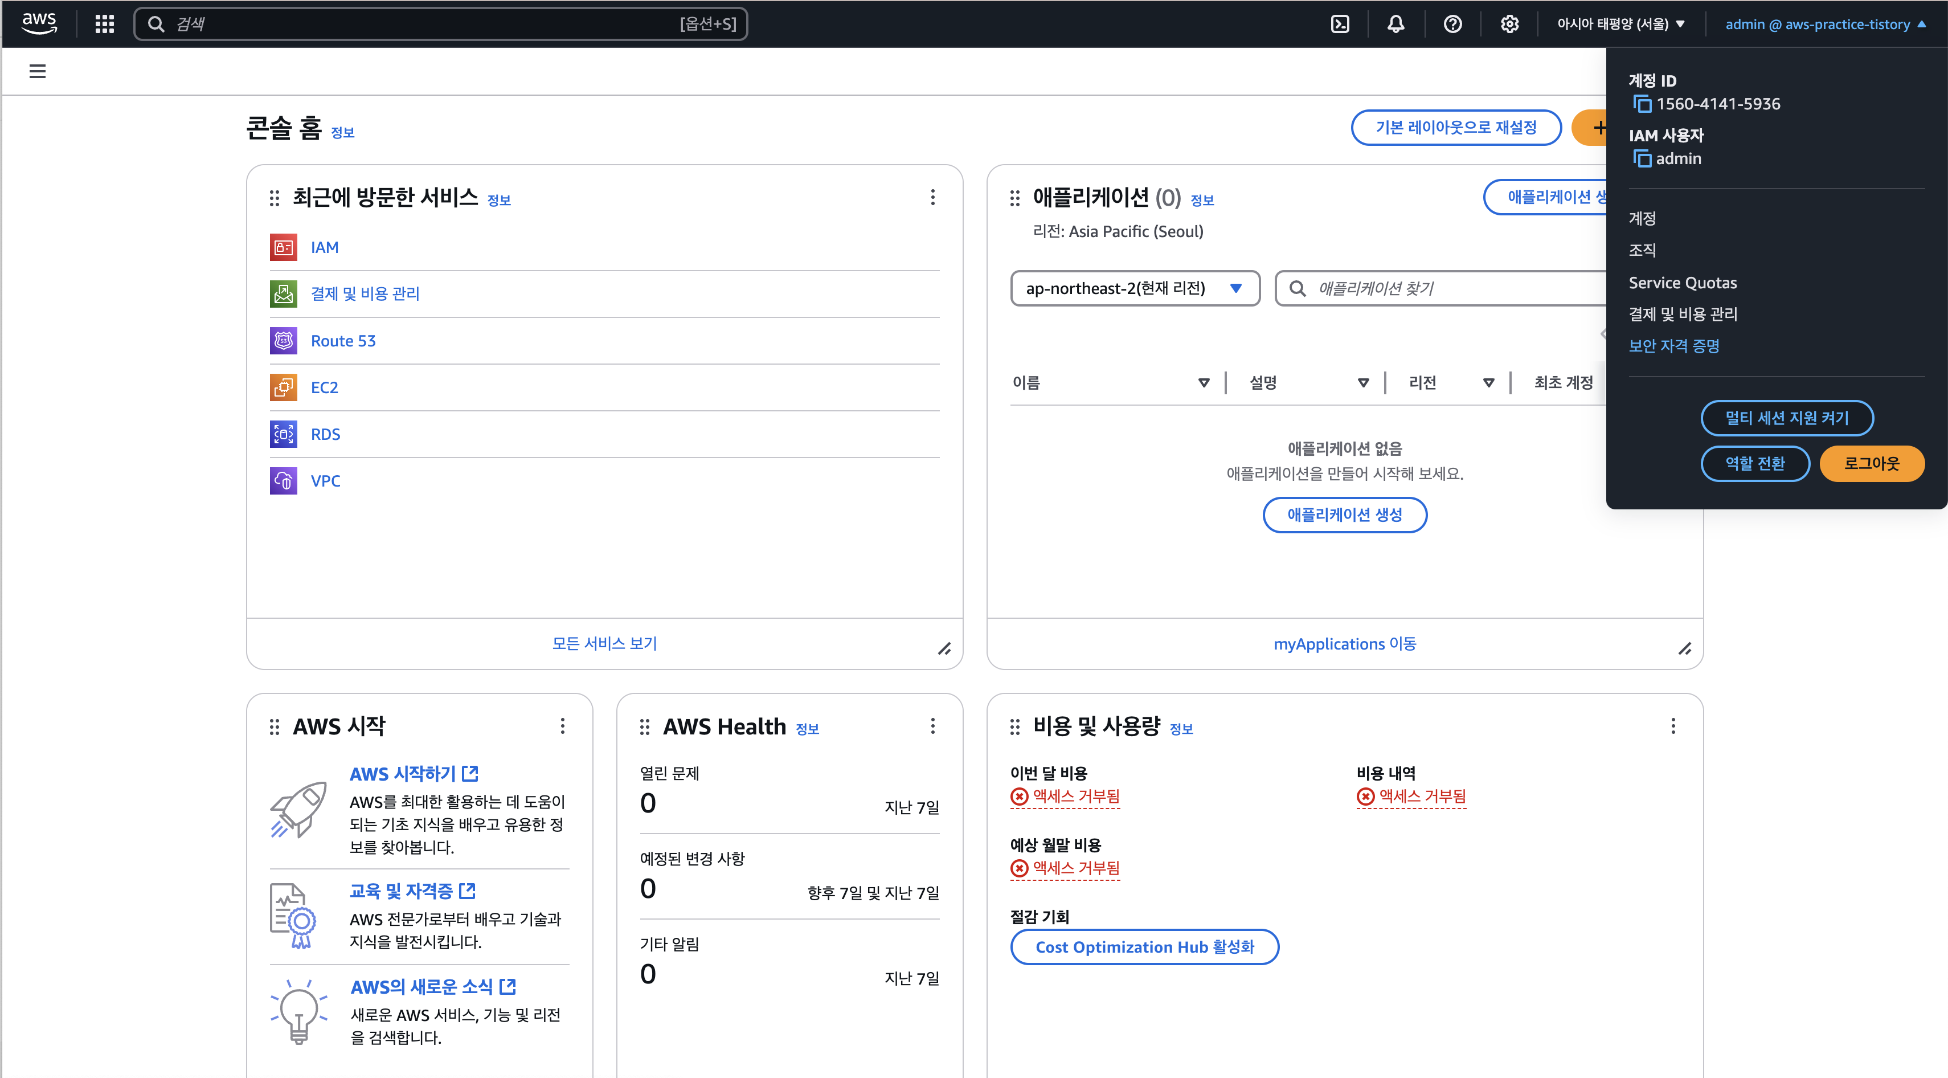Open the settings gear icon
The image size is (1948, 1078).
[1509, 24]
